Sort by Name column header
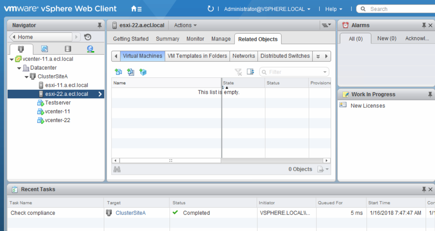The image size is (435, 231). tap(166, 83)
